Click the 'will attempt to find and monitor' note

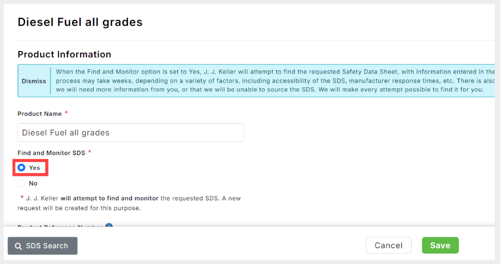click(109, 198)
